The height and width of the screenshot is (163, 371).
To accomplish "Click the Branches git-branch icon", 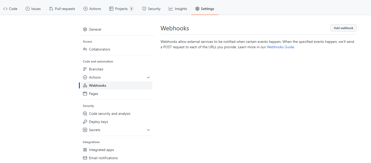I will coord(85,69).
